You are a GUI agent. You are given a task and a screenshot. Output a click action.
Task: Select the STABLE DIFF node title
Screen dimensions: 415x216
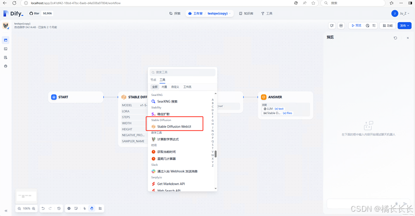(x=138, y=97)
